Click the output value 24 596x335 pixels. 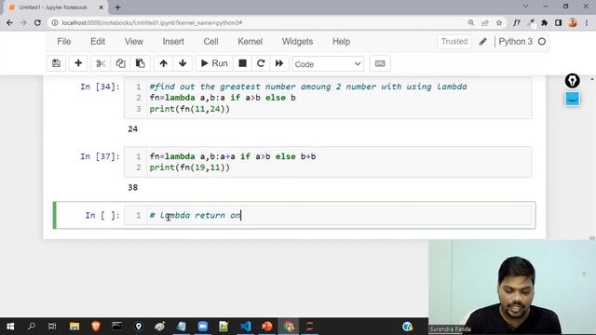pos(132,129)
